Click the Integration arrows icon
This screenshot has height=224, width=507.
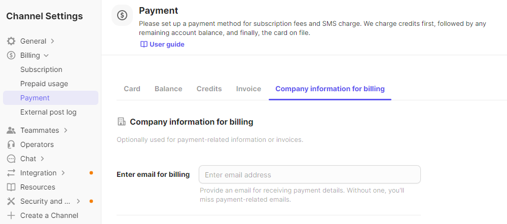click(x=11, y=173)
